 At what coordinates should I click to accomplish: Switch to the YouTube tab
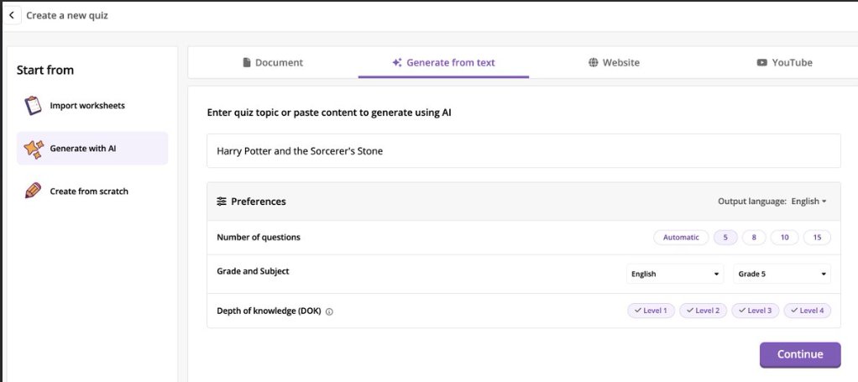click(x=785, y=62)
